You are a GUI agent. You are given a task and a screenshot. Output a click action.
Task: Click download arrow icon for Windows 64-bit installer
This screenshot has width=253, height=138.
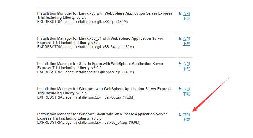(x=180, y=114)
